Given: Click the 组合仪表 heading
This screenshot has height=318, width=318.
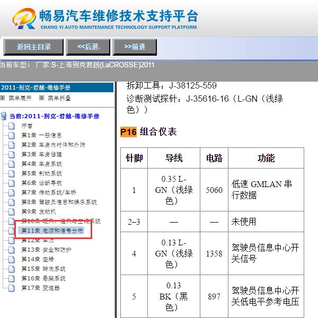Looking at the screenshot, I should pos(158,132).
